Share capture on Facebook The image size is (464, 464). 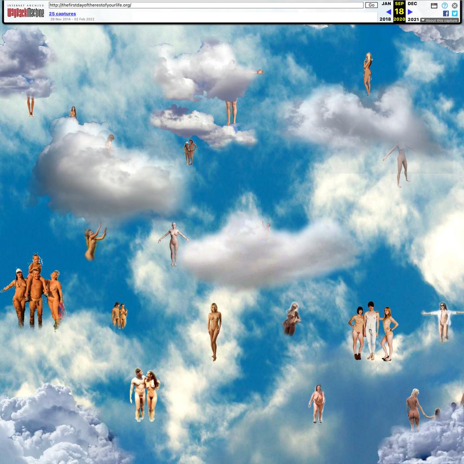pyautogui.click(x=446, y=13)
